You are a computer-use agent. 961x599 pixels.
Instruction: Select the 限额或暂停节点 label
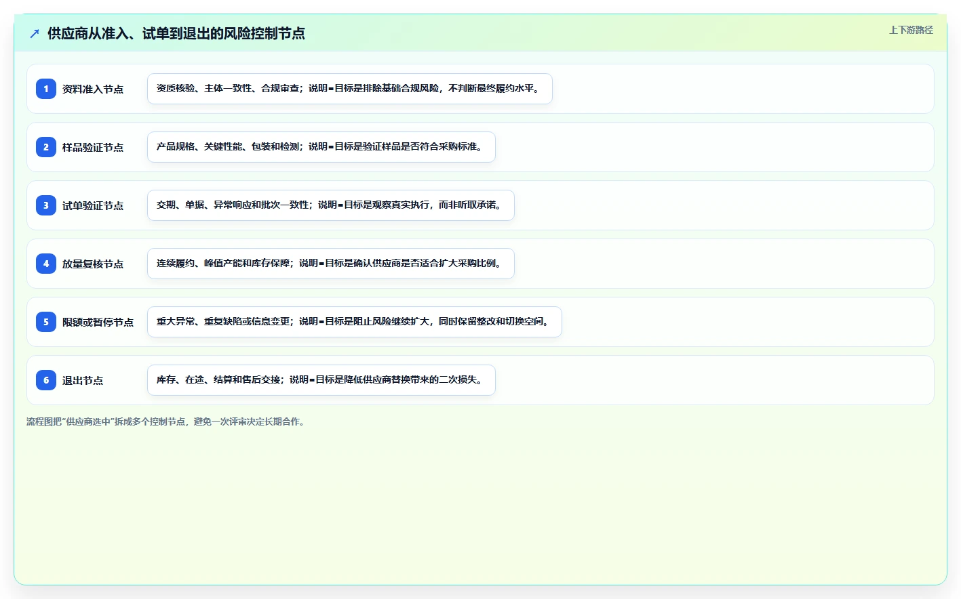[98, 322]
